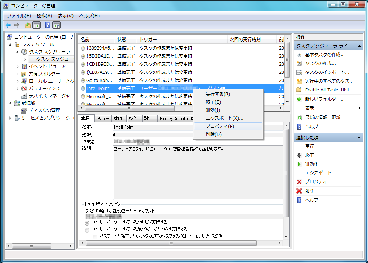Click the green 無効化 arrow icon
The image size is (368, 263).
(x=299, y=164)
